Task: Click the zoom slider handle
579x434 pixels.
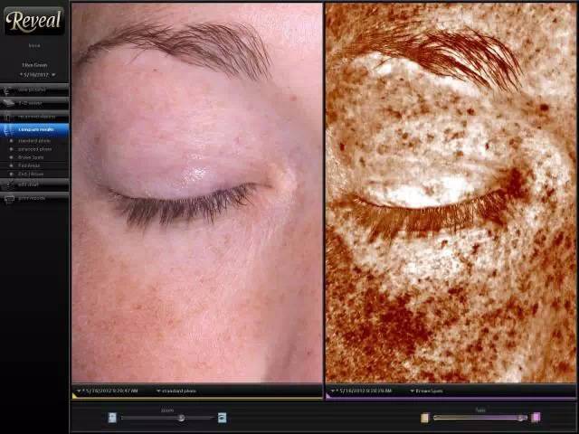Action: coord(181,418)
